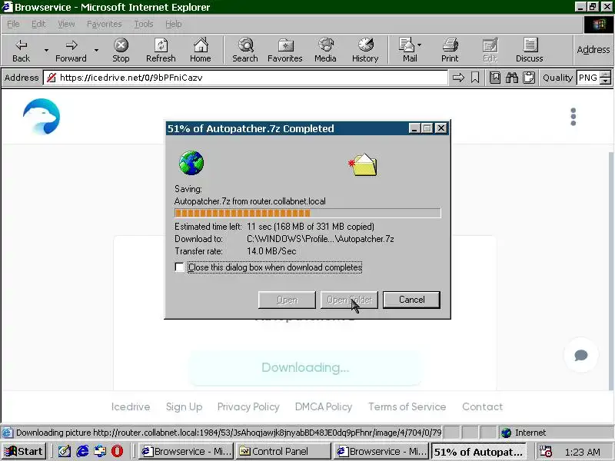Open the Sign Up footer link
The height and width of the screenshot is (461, 615).
[184, 406]
